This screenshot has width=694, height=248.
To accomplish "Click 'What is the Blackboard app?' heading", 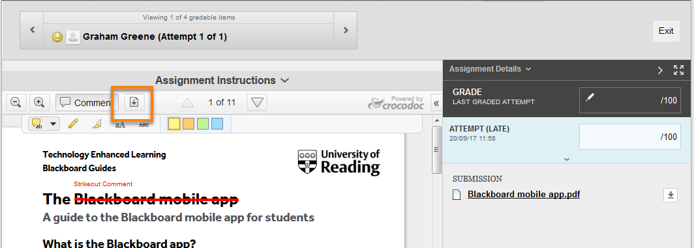I will point(119,243).
